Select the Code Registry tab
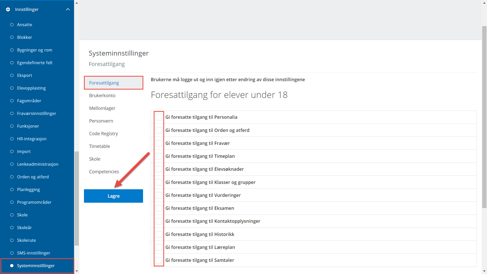This screenshot has height=274, width=487. [x=103, y=134]
